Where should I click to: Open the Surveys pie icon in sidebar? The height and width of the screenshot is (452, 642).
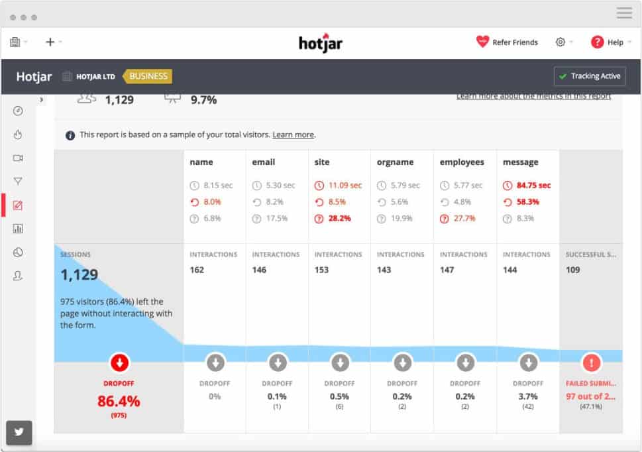(18, 253)
